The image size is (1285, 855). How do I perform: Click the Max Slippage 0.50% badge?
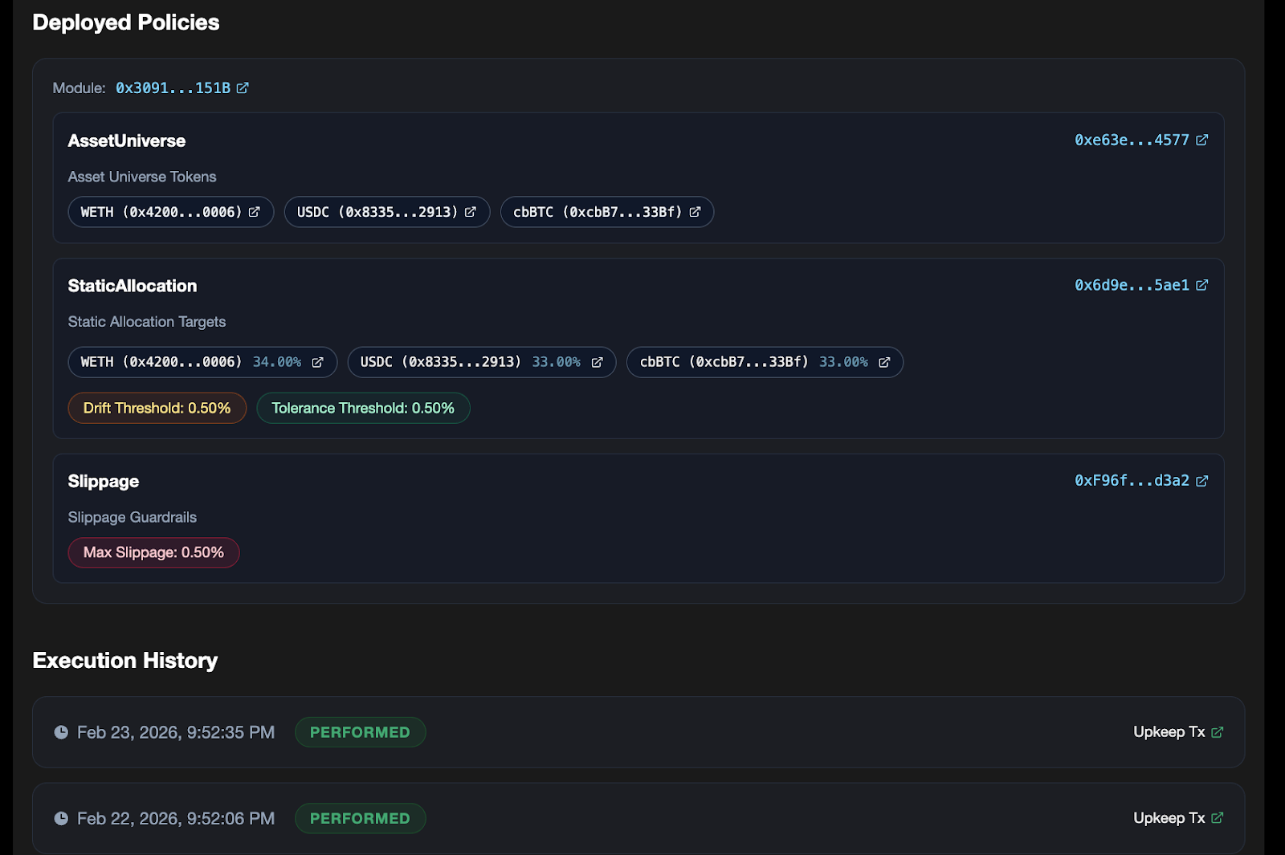click(153, 553)
